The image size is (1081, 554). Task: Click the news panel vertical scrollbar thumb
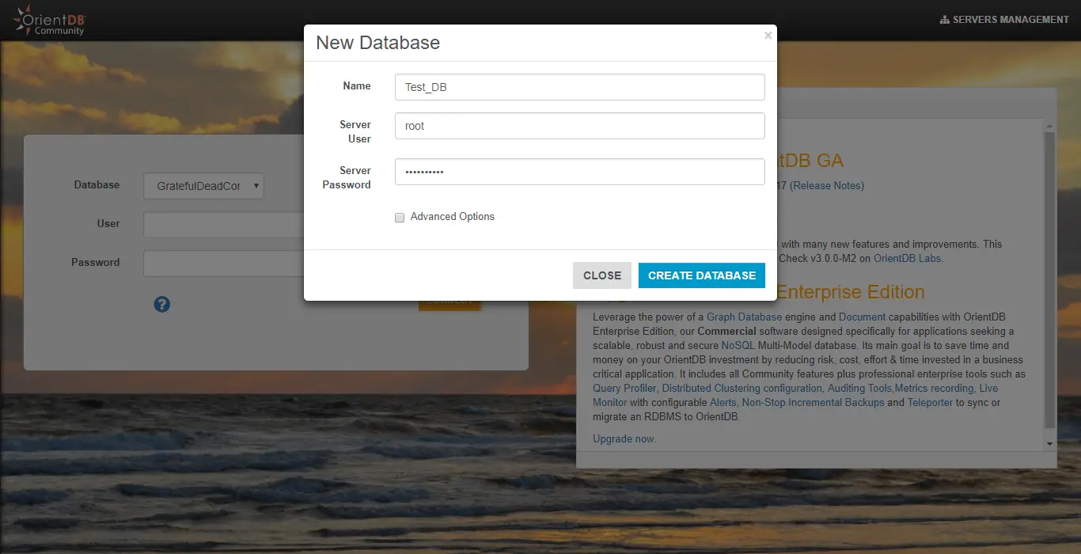coord(1049,280)
